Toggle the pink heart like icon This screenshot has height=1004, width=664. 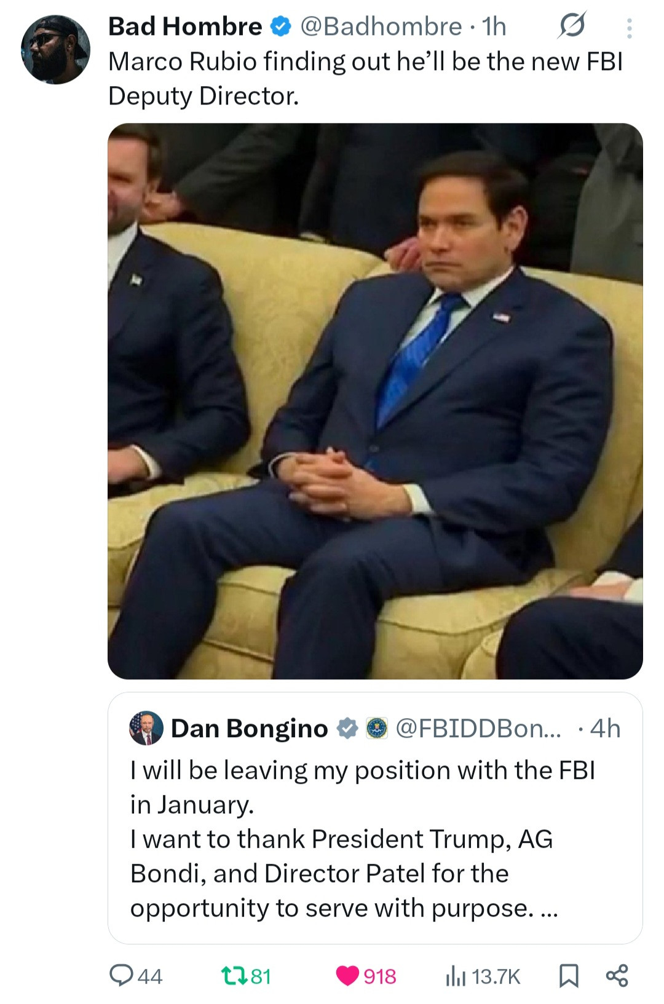tap(347, 976)
